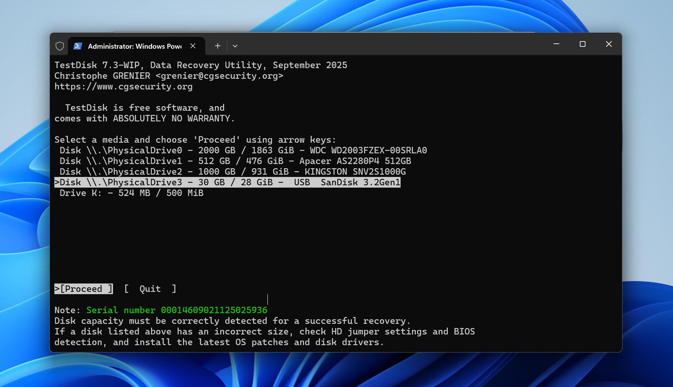Viewport: 673px width, 387px height.
Task: Expand the new tab profile dropdown
Action: [x=235, y=46]
